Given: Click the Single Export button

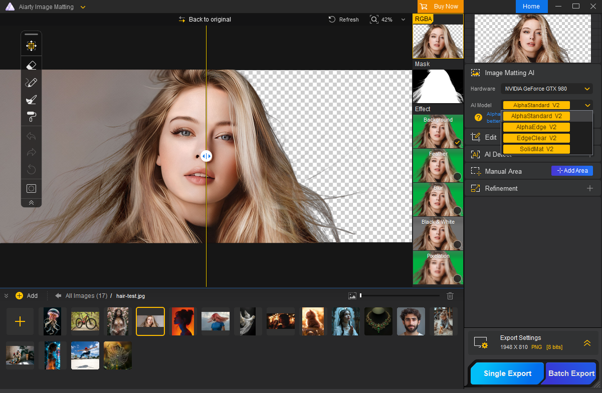Looking at the screenshot, I should (x=507, y=373).
